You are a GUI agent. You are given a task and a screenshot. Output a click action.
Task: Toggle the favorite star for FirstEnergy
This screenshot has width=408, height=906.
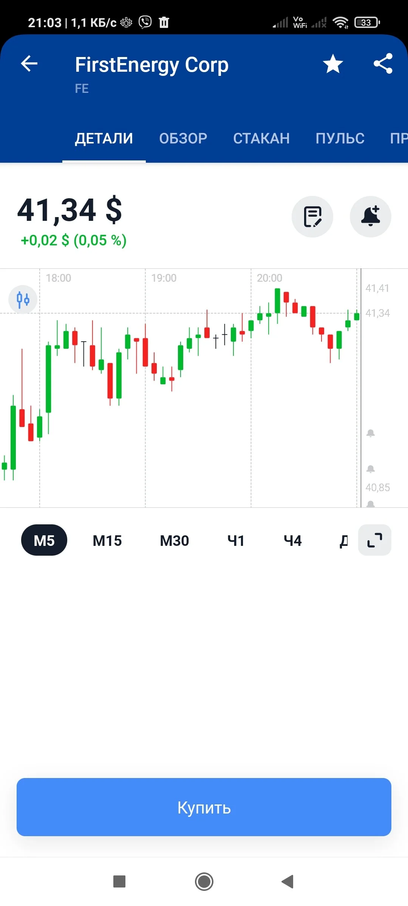coord(333,63)
